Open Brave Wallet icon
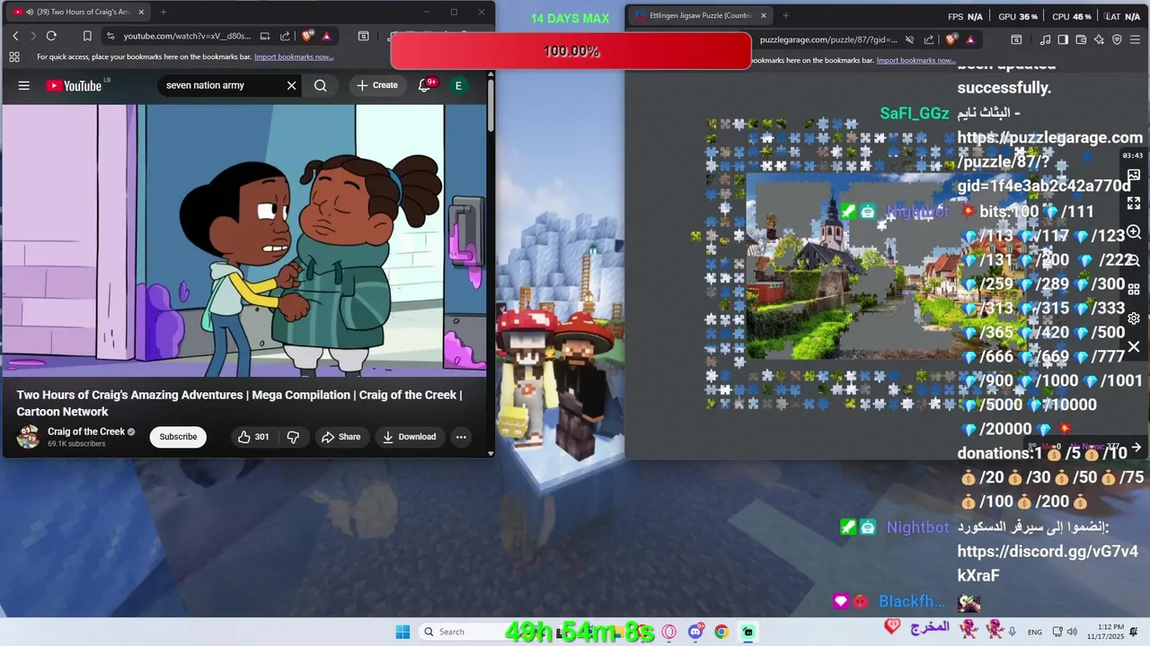1150x646 pixels. pyautogui.click(x=1081, y=39)
